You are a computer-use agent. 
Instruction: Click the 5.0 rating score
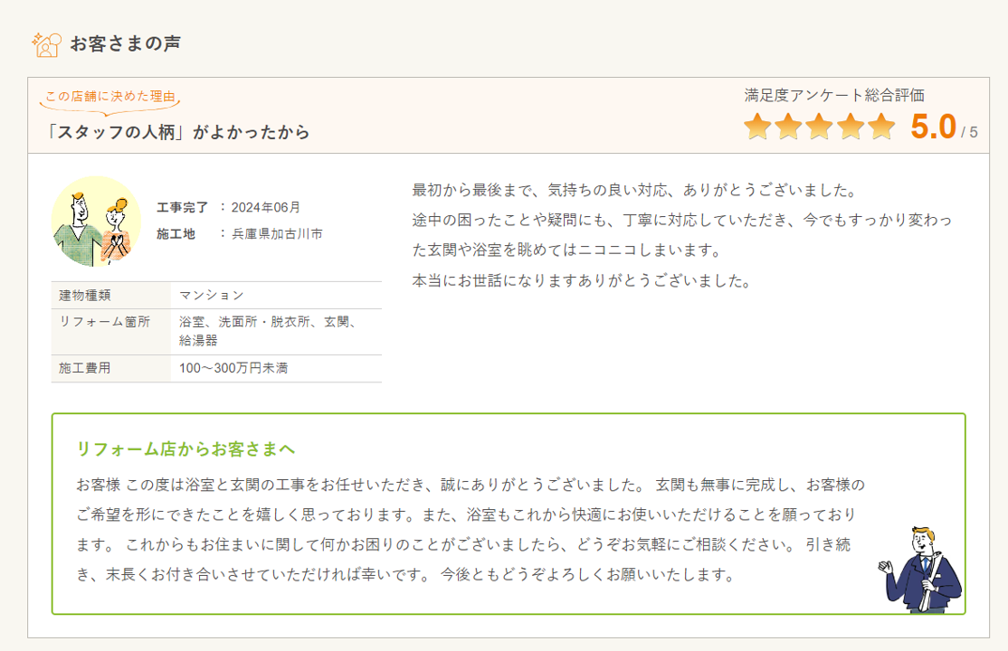click(x=933, y=127)
